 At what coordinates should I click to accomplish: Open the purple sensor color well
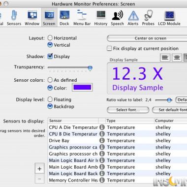click(x=82, y=88)
